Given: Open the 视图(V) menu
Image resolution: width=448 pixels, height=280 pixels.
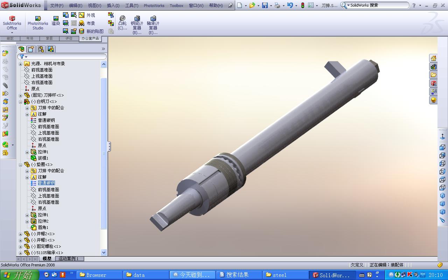Looking at the screenshot, I should pos(94,6).
